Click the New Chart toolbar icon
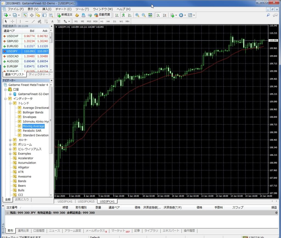The height and width of the screenshot is (238, 281). pyautogui.click(x=6, y=15)
